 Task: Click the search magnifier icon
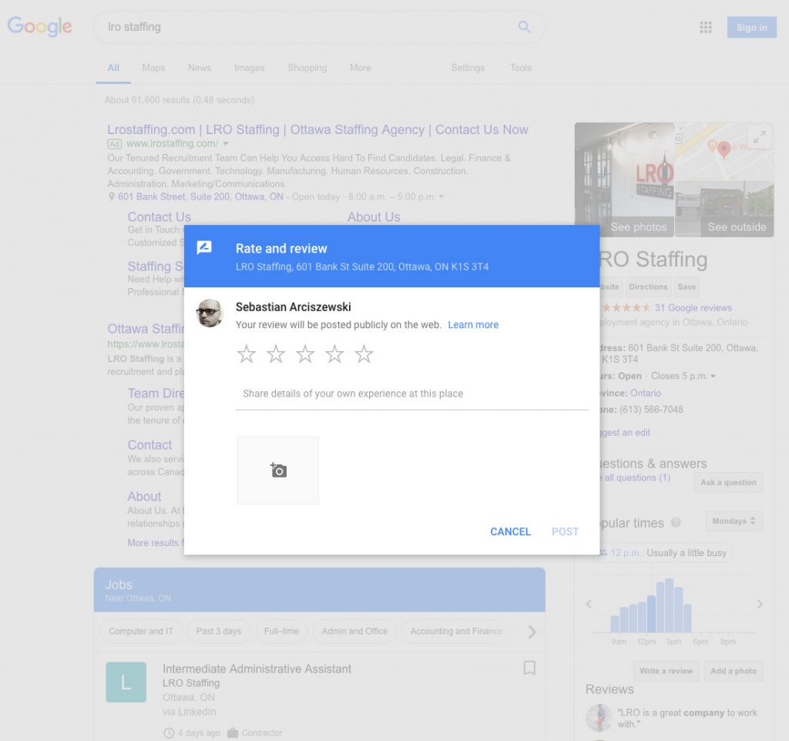(524, 27)
